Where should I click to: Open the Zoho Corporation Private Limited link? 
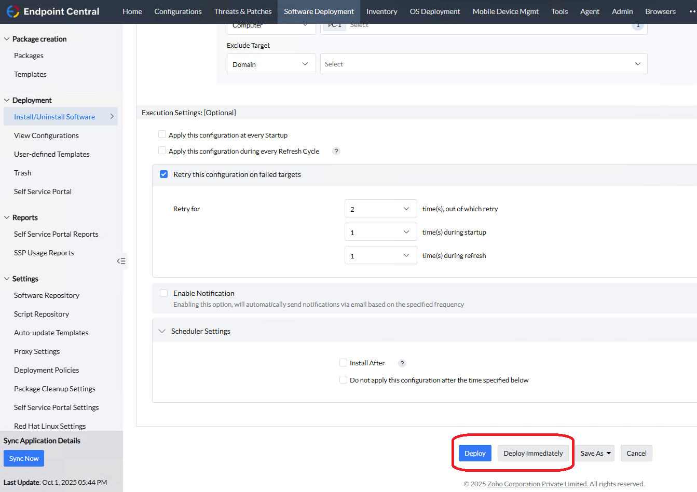pos(537,484)
